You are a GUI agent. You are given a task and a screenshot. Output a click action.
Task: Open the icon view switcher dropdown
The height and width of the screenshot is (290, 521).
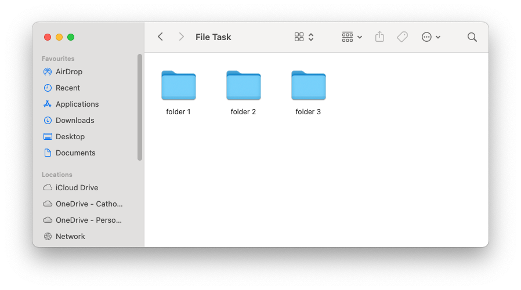pyautogui.click(x=304, y=37)
